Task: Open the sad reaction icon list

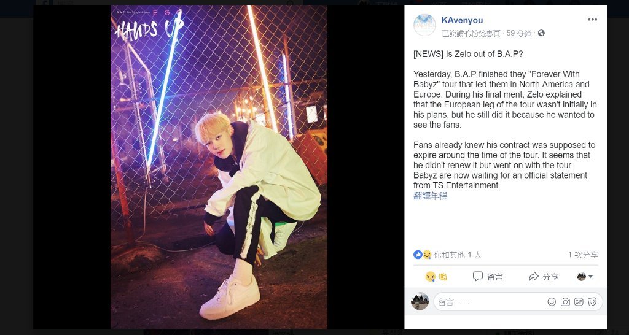Action: [427, 255]
